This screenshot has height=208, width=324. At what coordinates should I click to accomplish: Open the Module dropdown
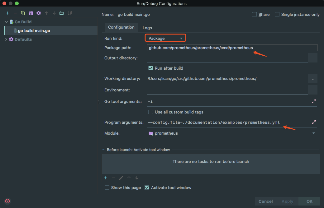(314, 133)
